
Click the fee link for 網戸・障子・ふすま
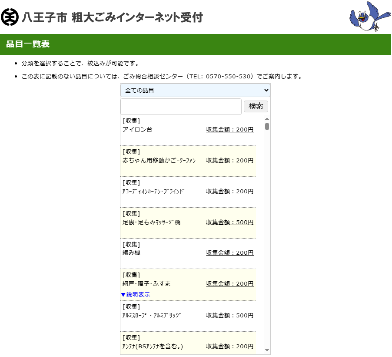pos(229,284)
